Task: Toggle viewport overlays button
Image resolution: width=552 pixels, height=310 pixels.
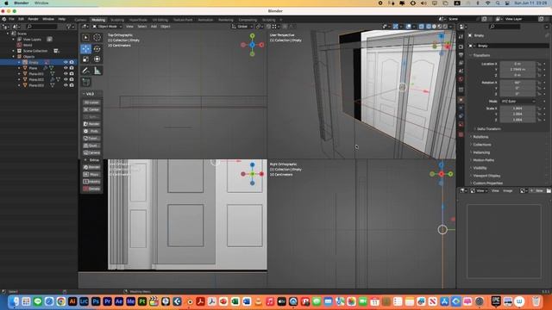Action: (408, 27)
